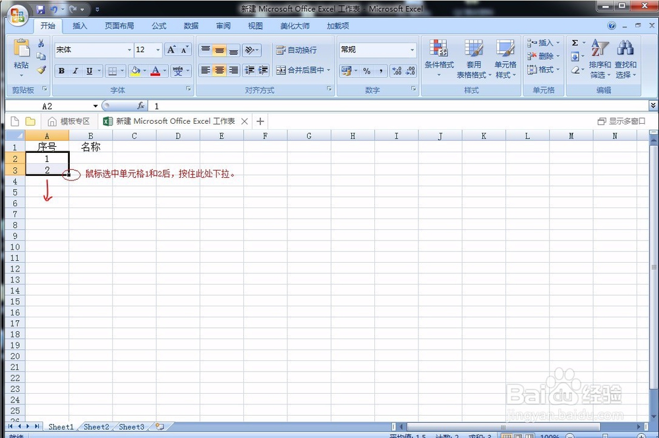
Task: Open the number format 常规 dropdown
Action: click(412, 49)
